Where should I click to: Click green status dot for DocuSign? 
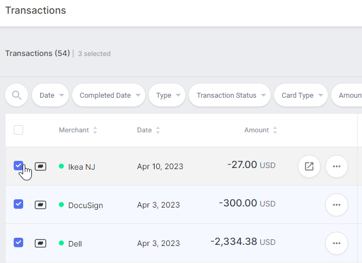[x=61, y=204]
